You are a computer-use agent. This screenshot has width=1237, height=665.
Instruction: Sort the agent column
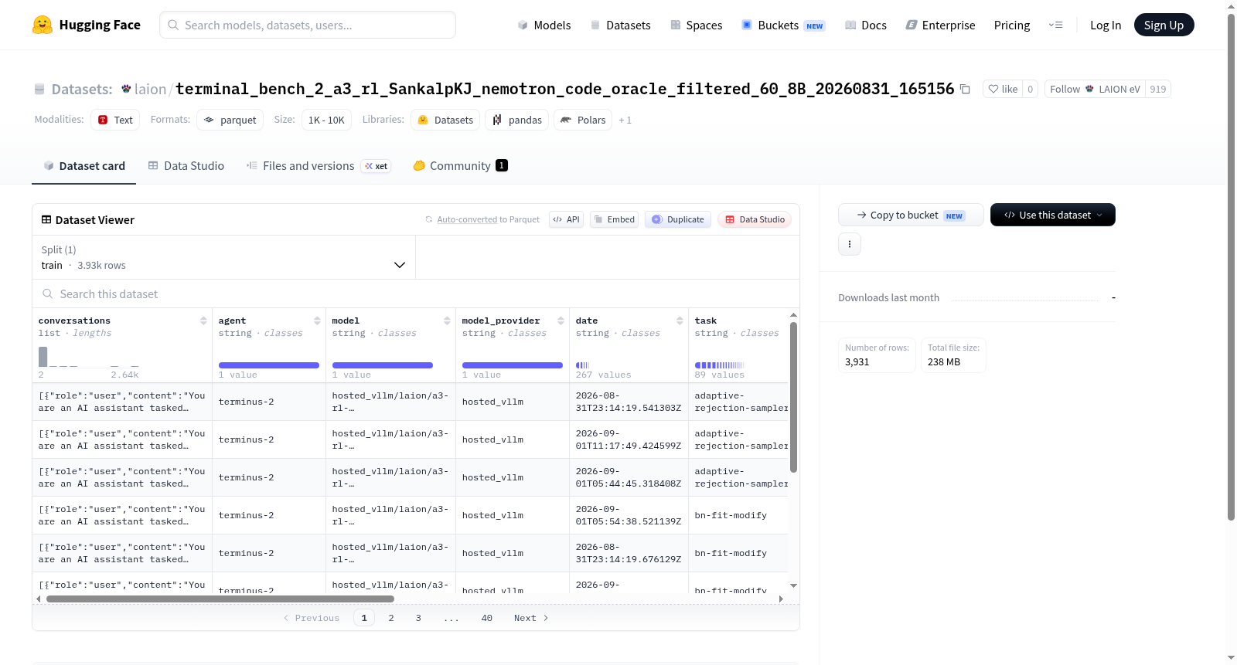click(x=317, y=321)
